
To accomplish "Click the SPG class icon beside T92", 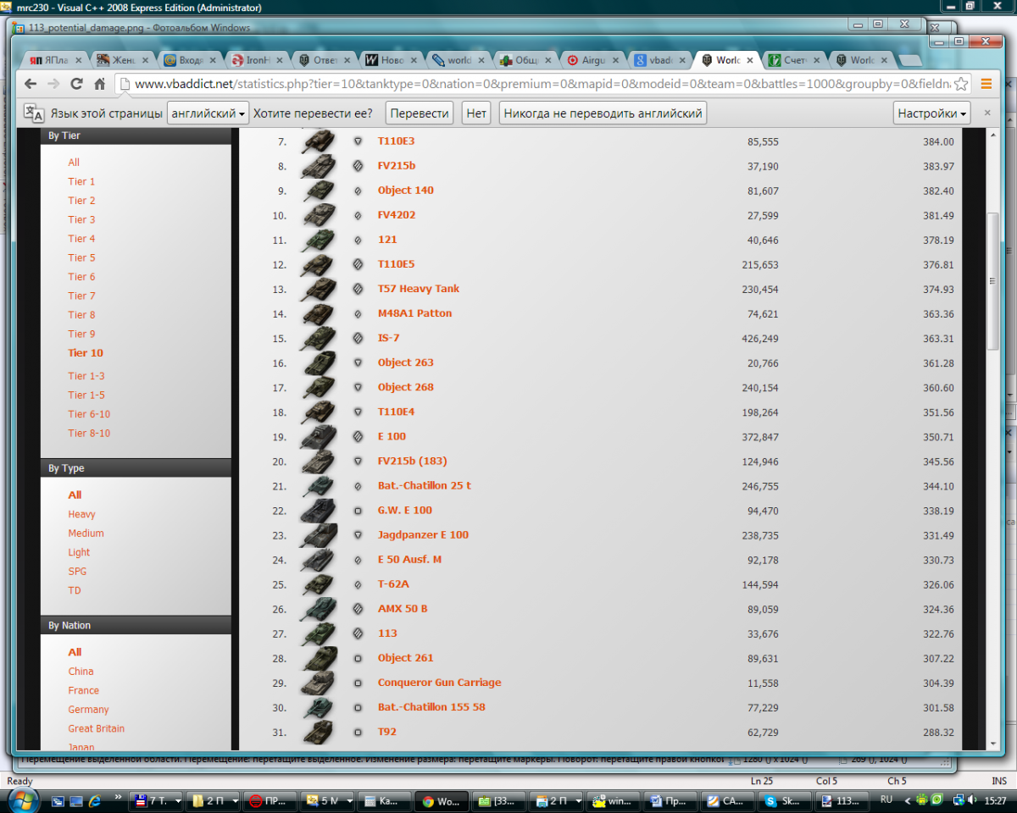I will coord(358,732).
